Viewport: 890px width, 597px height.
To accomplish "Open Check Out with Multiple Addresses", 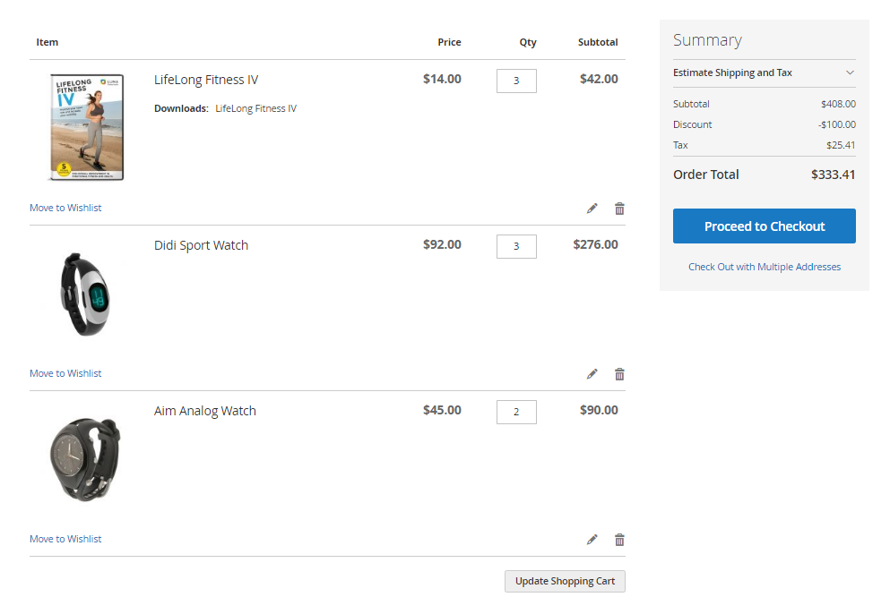I will (x=764, y=267).
